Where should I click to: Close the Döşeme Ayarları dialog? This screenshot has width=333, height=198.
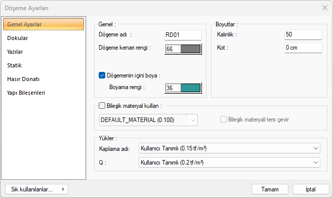[x=325, y=8]
